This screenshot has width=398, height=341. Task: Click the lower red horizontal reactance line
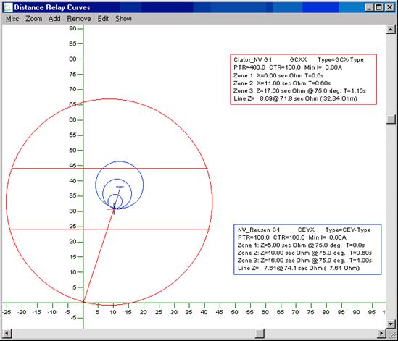109,230
